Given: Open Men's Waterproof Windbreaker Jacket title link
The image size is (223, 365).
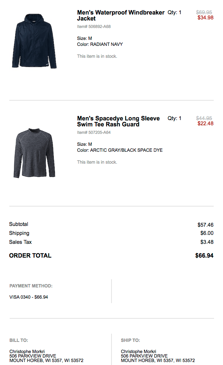Looking at the screenshot, I should [120, 16].
